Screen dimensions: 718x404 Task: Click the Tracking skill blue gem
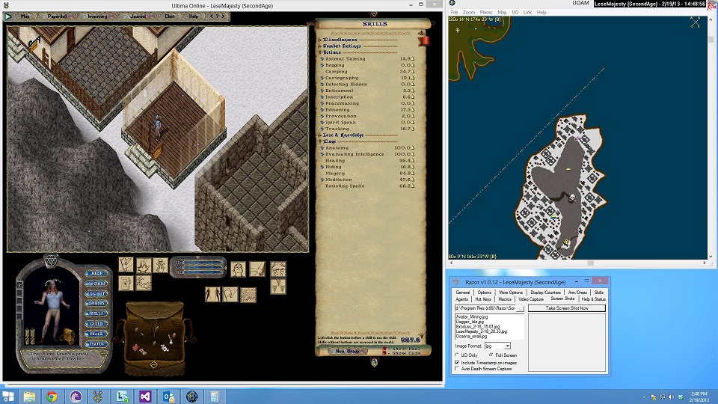point(322,129)
